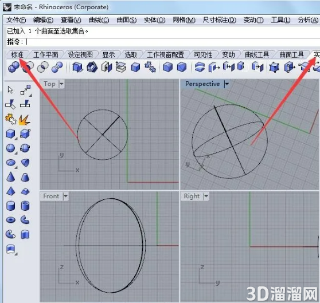Viewport: 320px width, 303px height.
Task: Open the 工具(L) menu
Action: 281,20
